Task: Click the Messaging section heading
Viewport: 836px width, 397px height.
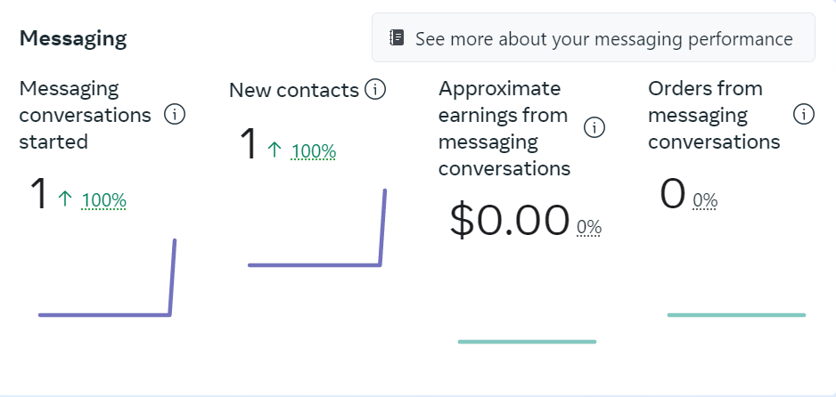Action: click(x=73, y=38)
